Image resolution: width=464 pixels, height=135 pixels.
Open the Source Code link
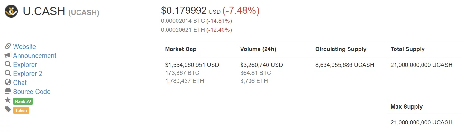32,92
